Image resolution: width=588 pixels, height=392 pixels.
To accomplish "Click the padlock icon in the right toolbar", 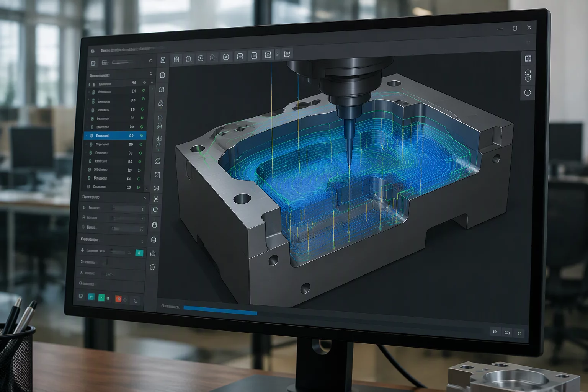I will point(528,75).
